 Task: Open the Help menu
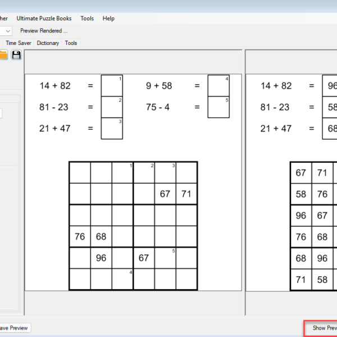pos(108,19)
